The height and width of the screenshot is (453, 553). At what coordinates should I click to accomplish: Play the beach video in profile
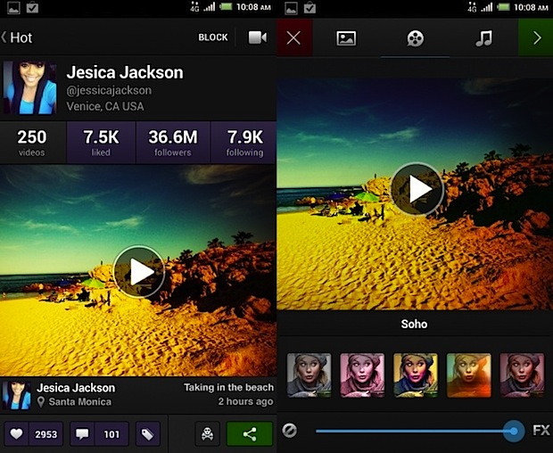138,272
